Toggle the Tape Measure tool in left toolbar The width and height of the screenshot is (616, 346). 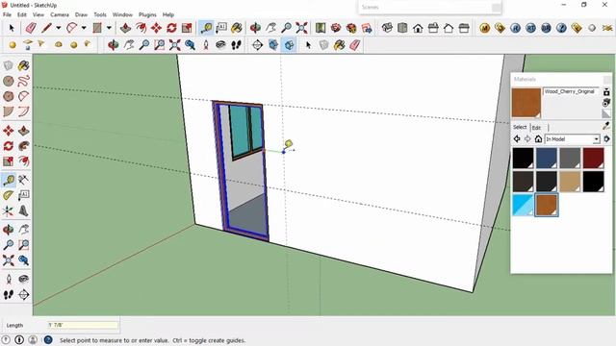[9, 180]
